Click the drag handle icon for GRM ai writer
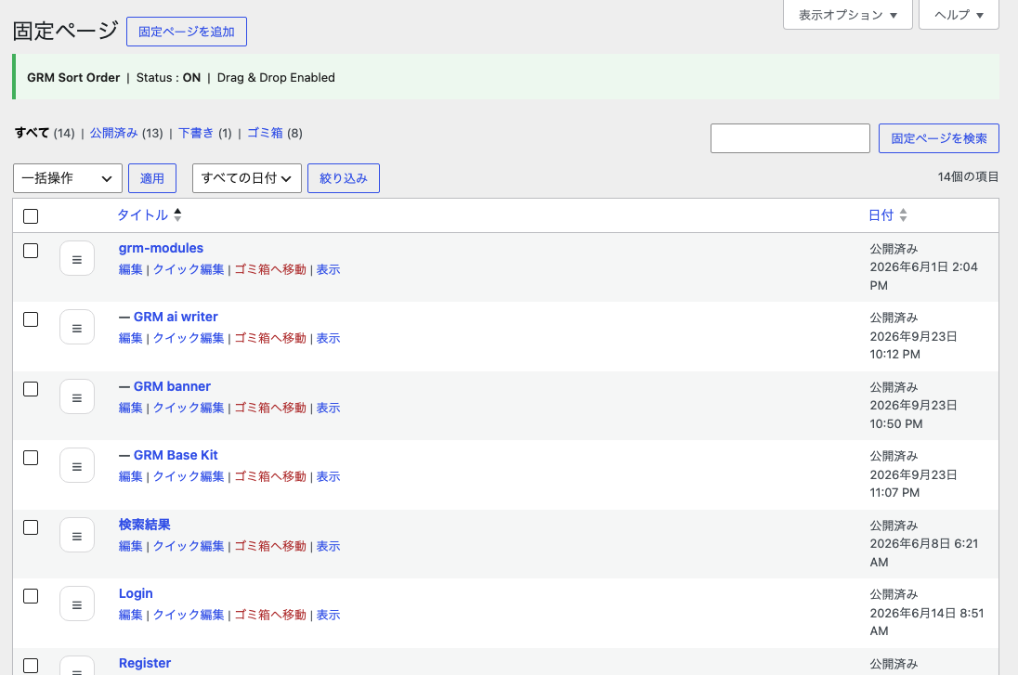The height and width of the screenshot is (675, 1018). click(76, 327)
